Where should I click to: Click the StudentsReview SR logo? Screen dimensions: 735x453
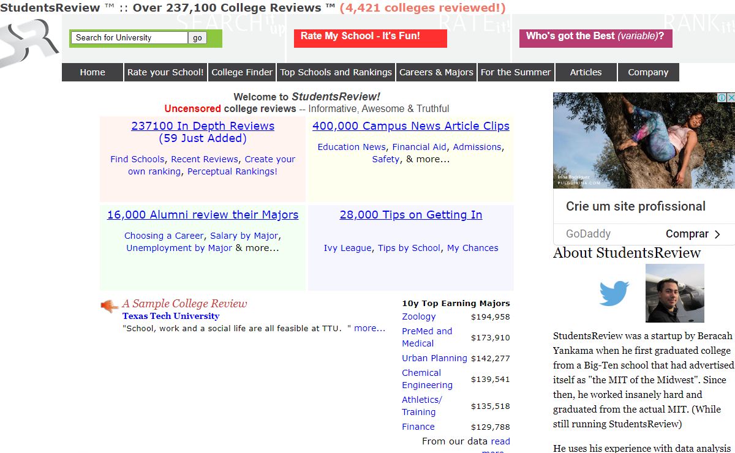[x=29, y=43]
